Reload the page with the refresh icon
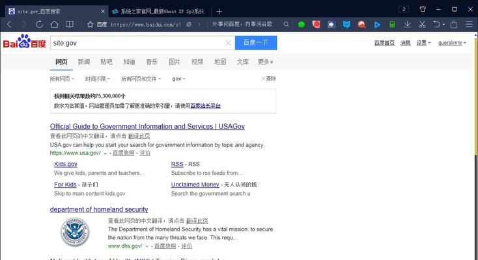Screen dimensions: 478x260 pos(39,24)
